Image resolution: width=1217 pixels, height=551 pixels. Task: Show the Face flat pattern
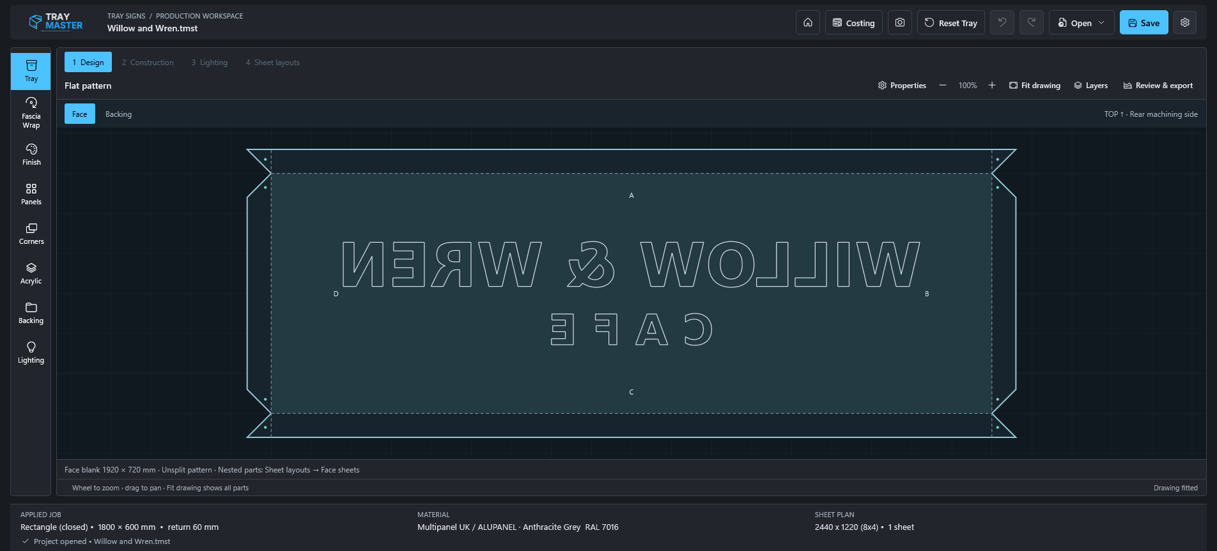click(x=80, y=114)
